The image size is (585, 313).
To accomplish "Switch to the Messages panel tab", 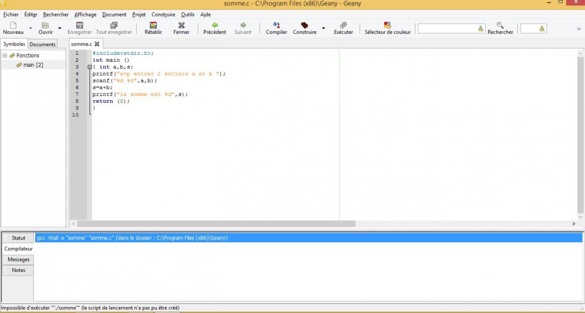I will [18, 260].
